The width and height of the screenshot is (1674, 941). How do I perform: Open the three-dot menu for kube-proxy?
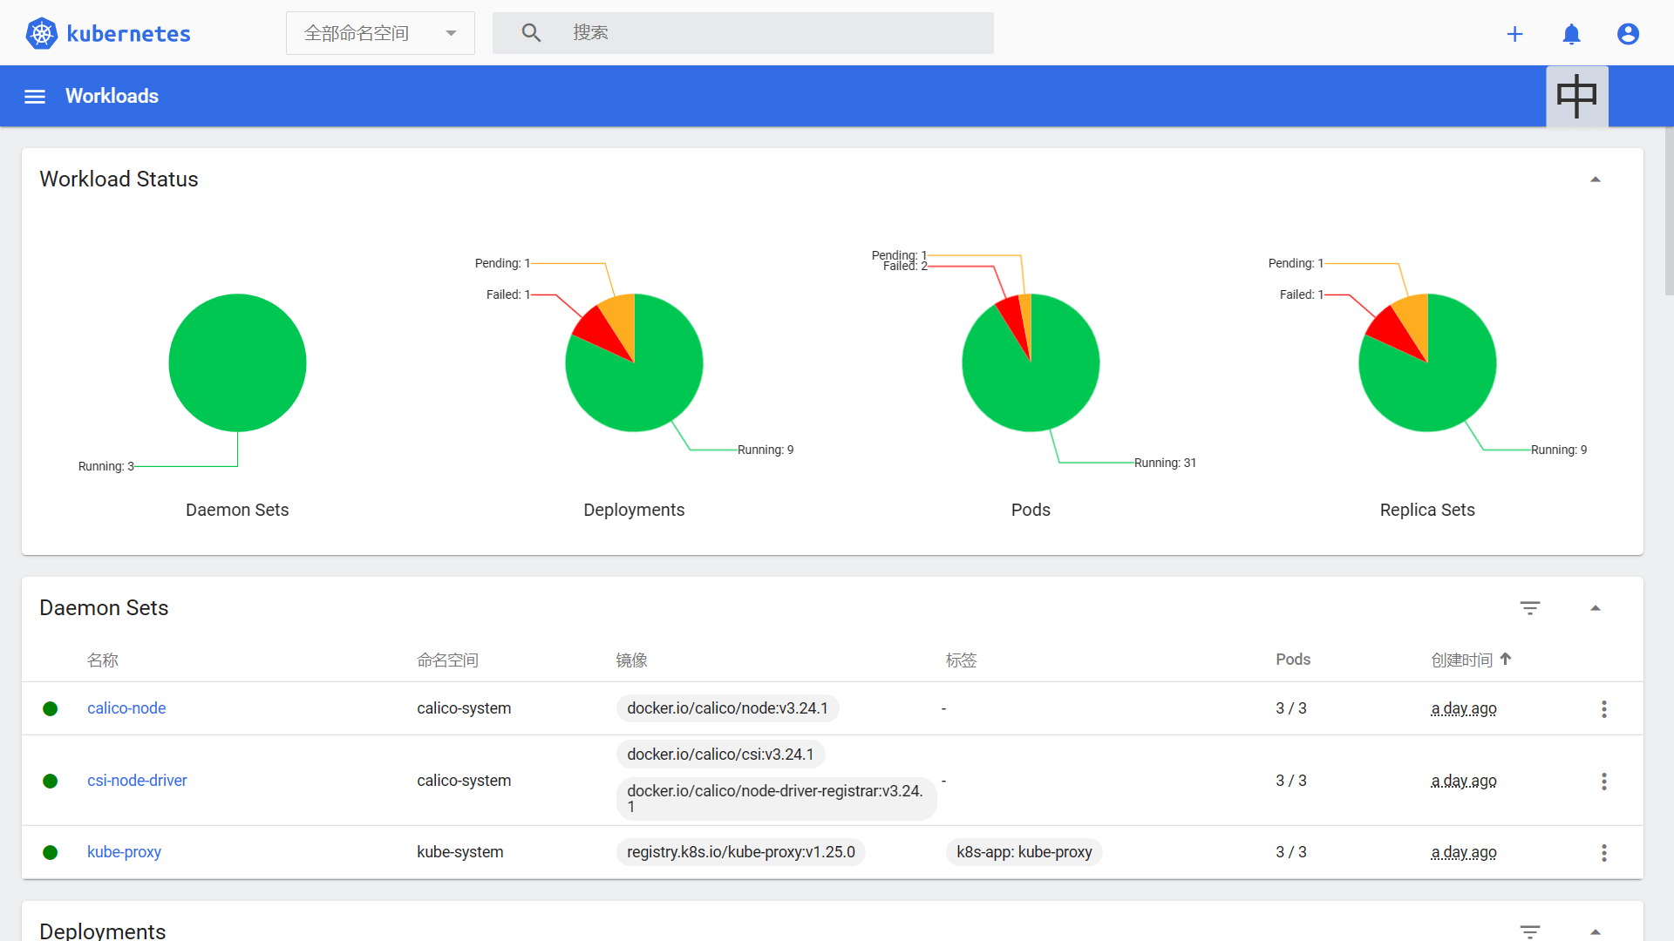1604,852
